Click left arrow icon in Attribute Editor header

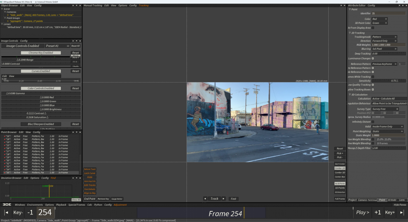tap(399, 6)
